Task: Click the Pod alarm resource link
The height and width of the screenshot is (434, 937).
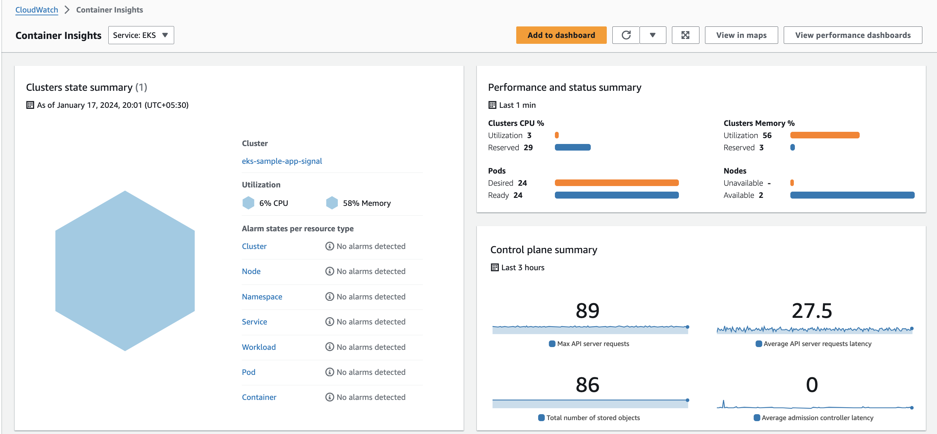Action: point(249,372)
